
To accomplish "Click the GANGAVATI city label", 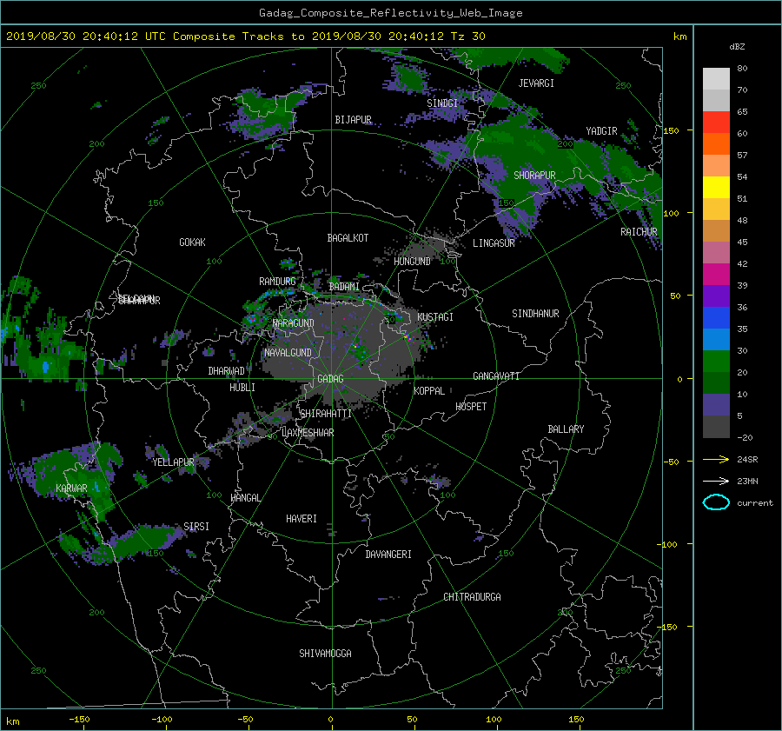I will pyautogui.click(x=496, y=375).
